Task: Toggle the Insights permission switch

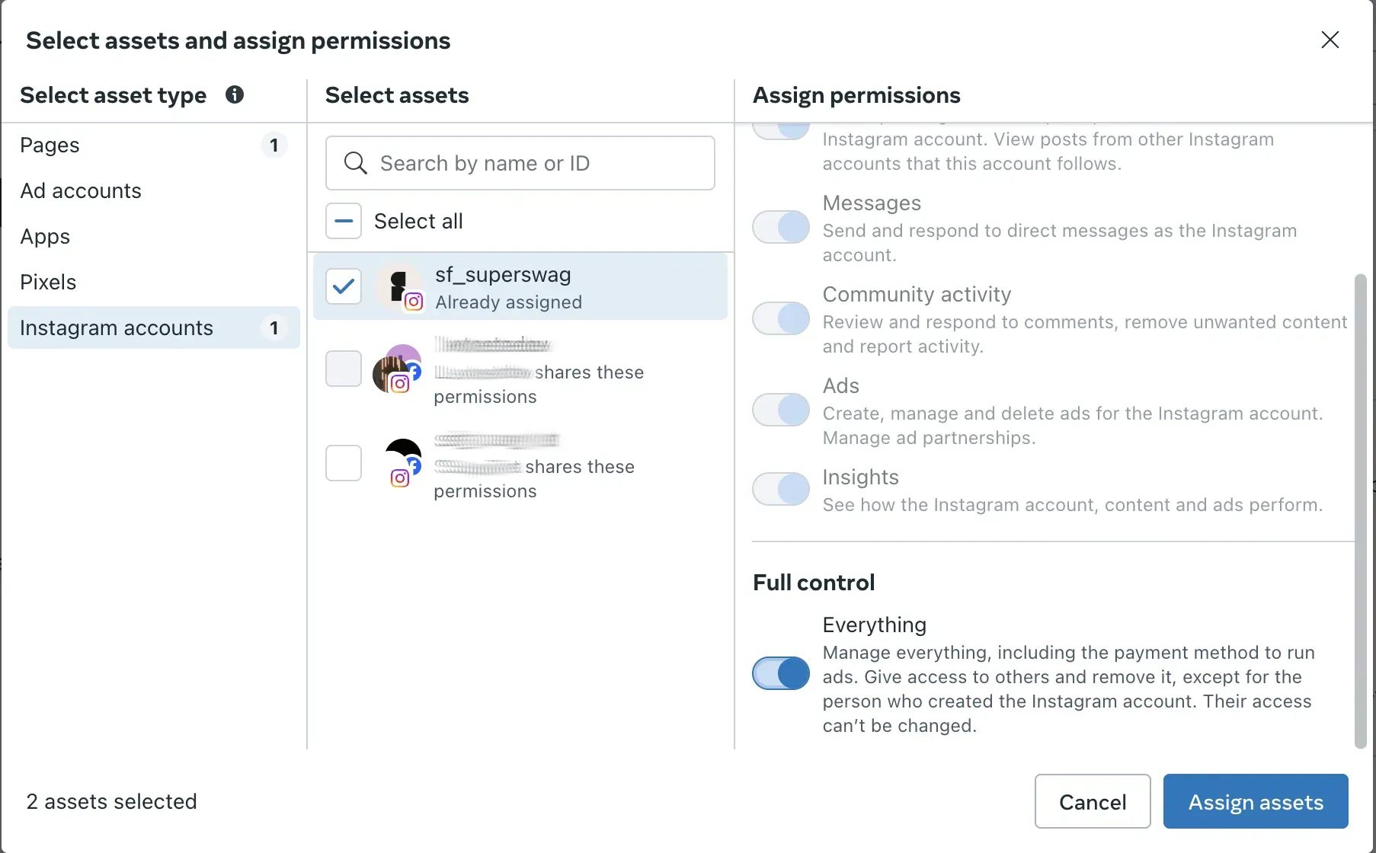Action: pyautogui.click(x=781, y=489)
